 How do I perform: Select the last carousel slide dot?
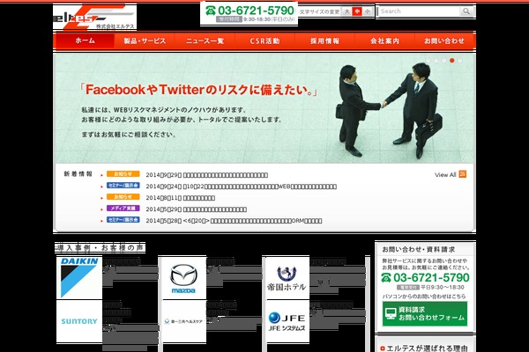(x=460, y=61)
